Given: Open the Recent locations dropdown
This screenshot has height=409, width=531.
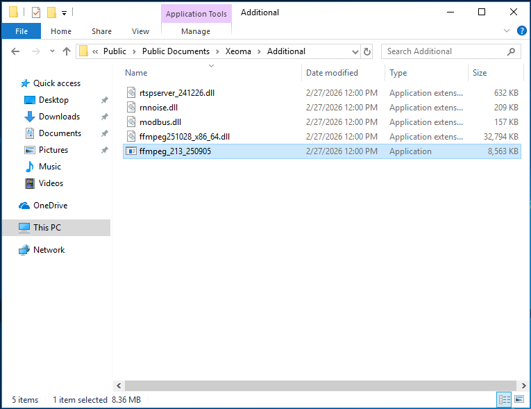Looking at the screenshot, I should point(52,51).
